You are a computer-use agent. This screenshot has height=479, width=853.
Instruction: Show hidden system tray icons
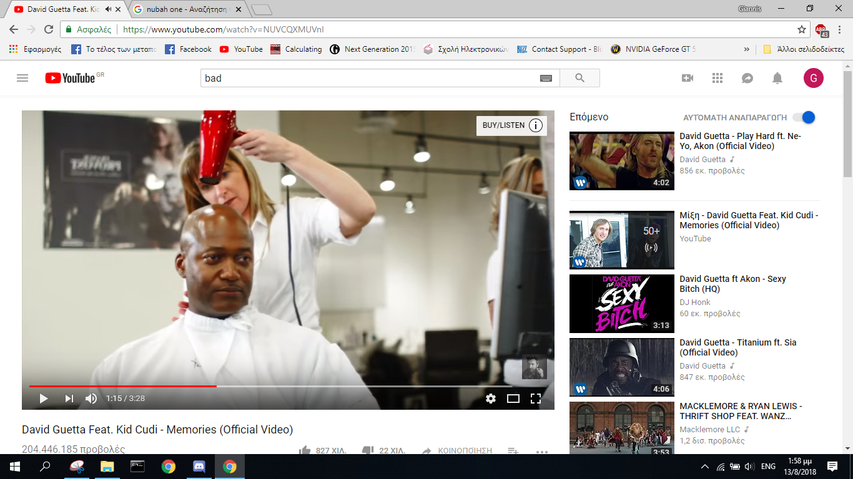pyautogui.click(x=705, y=467)
